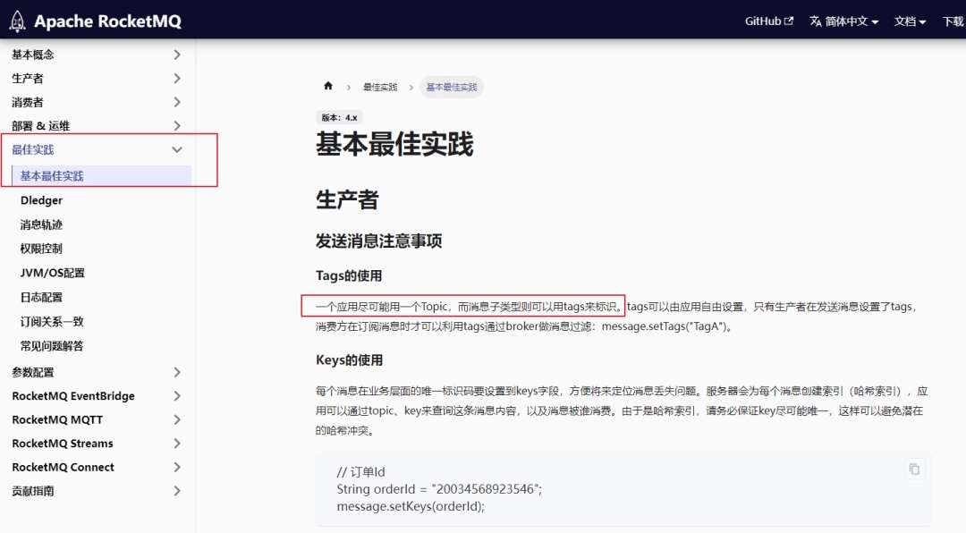Collapse the 最佳实践 sidebar chevron
966x533 pixels.
coord(177,149)
